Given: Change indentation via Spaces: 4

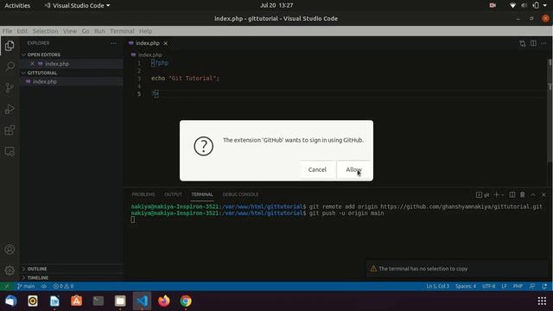Looking at the screenshot, I should tap(466, 286).
